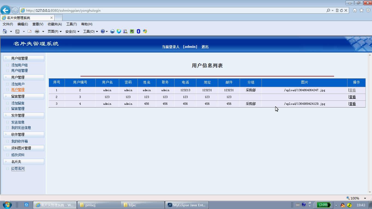Open 添加用户 in the sidebar
The height and width of the screenshot is (209, 372).
pos(18,84)
